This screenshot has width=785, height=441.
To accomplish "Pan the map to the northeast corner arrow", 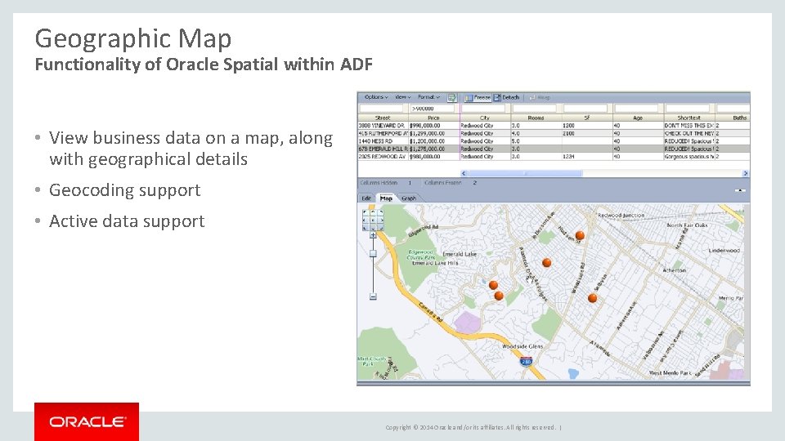I will pyautogui.click(x=381, y=212).
